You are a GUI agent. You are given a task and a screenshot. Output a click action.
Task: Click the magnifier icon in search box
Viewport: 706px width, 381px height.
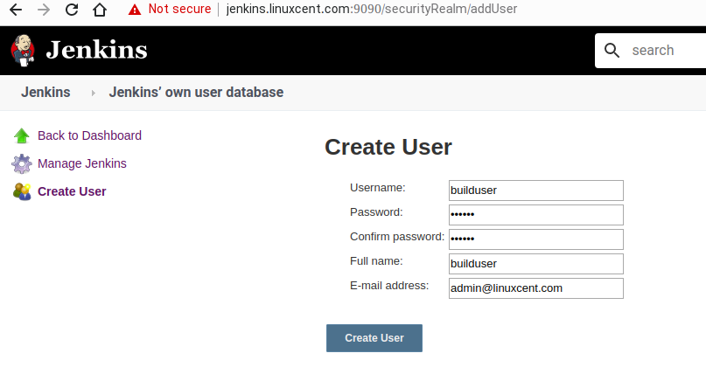point(612,51)
